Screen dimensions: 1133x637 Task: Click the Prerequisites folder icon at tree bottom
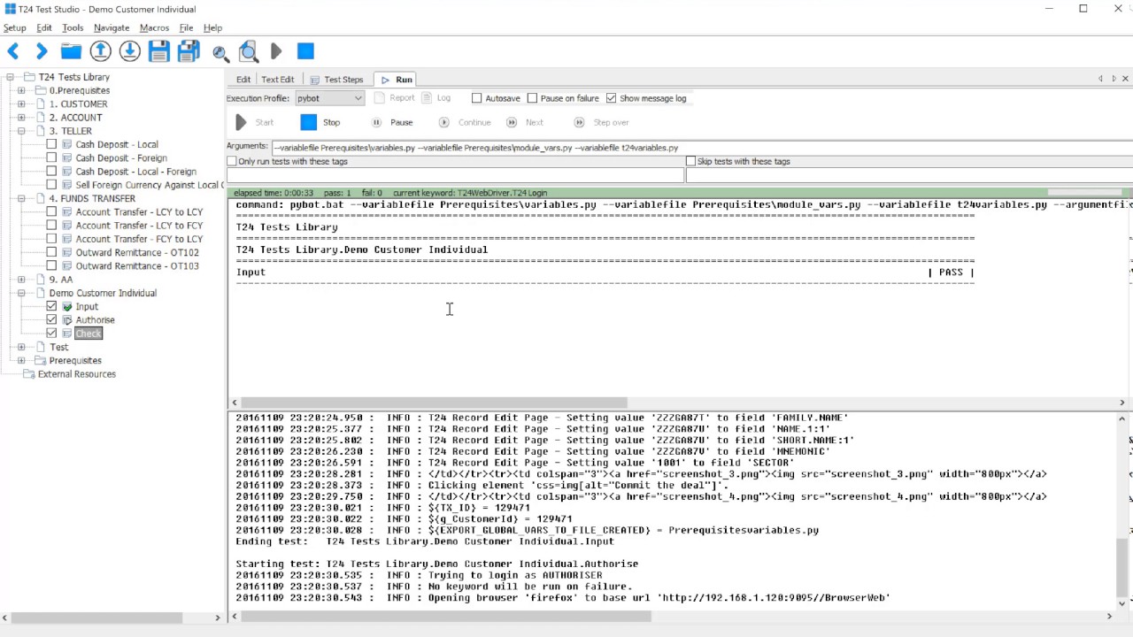click(x=41, y=361)
